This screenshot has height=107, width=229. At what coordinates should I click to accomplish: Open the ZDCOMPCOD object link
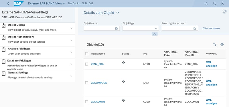point(99,83)
